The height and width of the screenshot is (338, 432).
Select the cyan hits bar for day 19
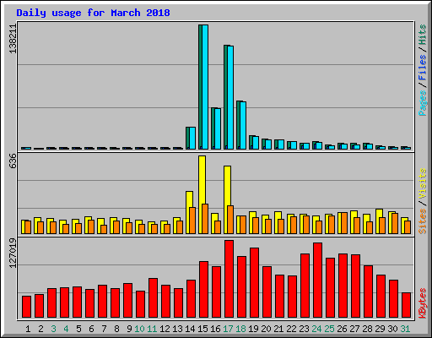(256, 143)
